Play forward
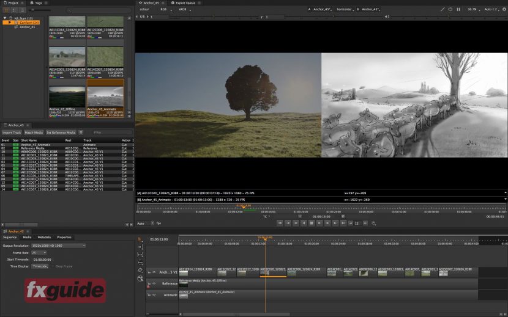The height and width of the screenshot is (317, 508). pos(319,223)
